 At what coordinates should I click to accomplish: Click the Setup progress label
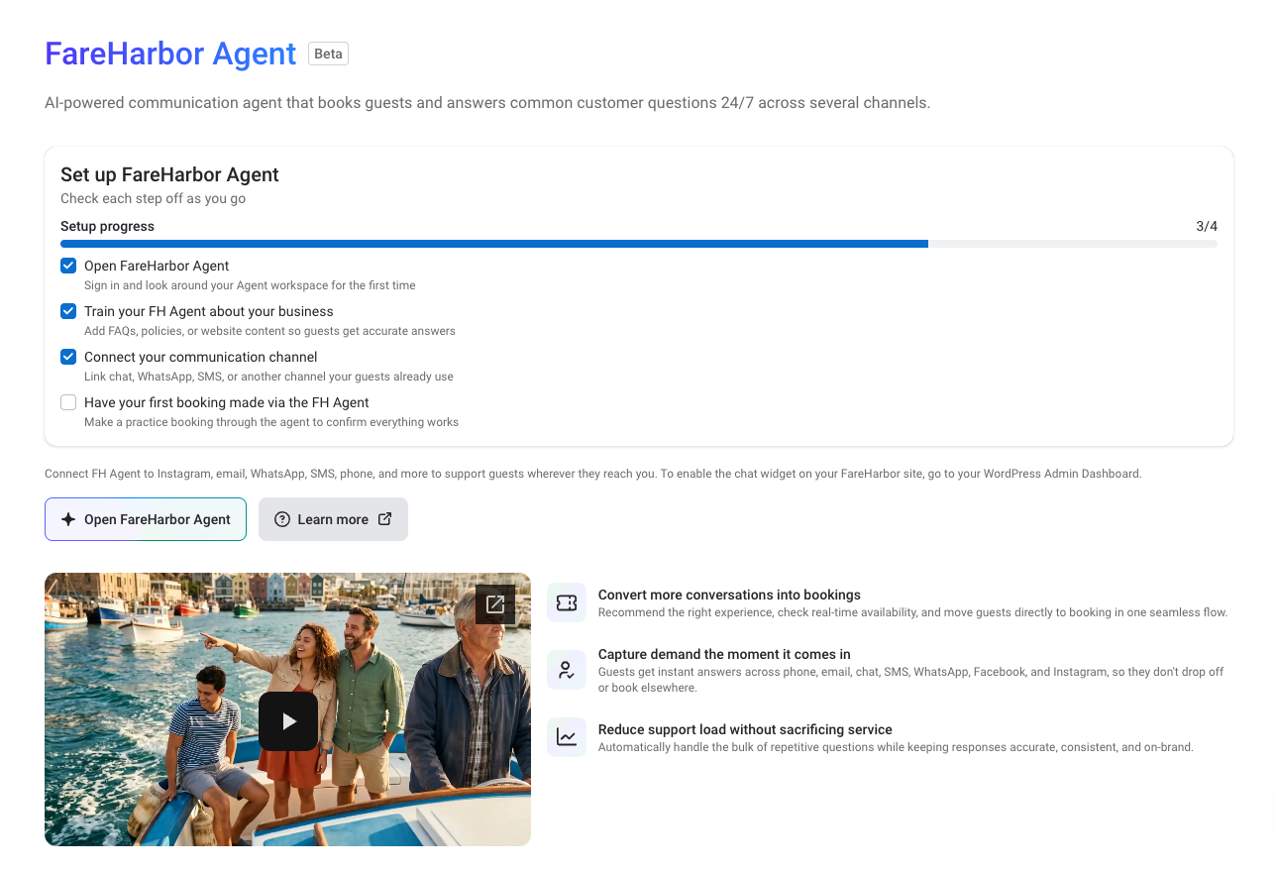pyautogui.click(x=107, y=226)
